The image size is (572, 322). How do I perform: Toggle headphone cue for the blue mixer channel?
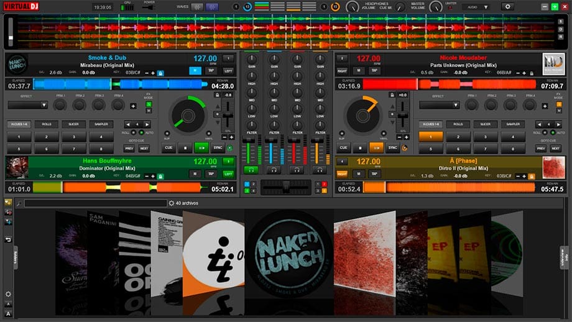tap(274, 170)
